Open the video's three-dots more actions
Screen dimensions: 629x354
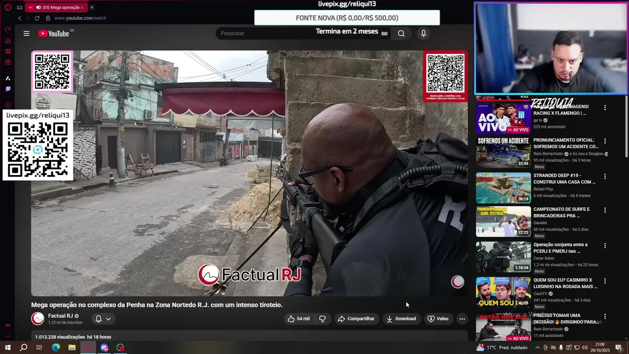click(462, 319)
